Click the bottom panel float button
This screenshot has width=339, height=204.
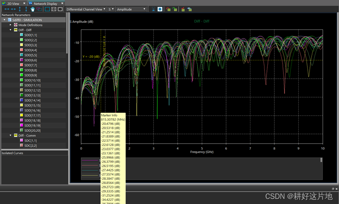[x=333, y=189]
